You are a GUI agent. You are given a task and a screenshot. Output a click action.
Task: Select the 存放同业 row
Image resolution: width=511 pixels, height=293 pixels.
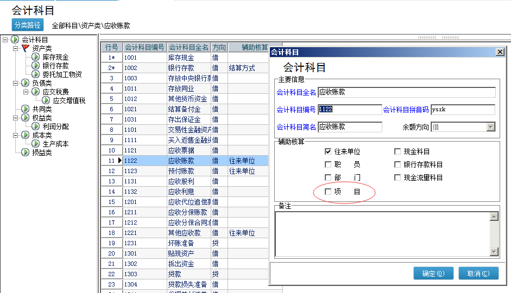tap(185, 88)
